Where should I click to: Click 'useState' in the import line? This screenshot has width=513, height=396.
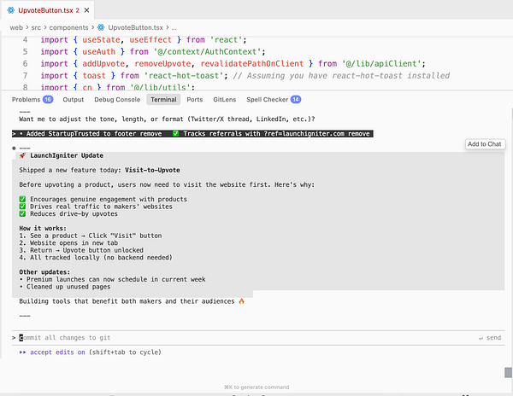(101, 40)
